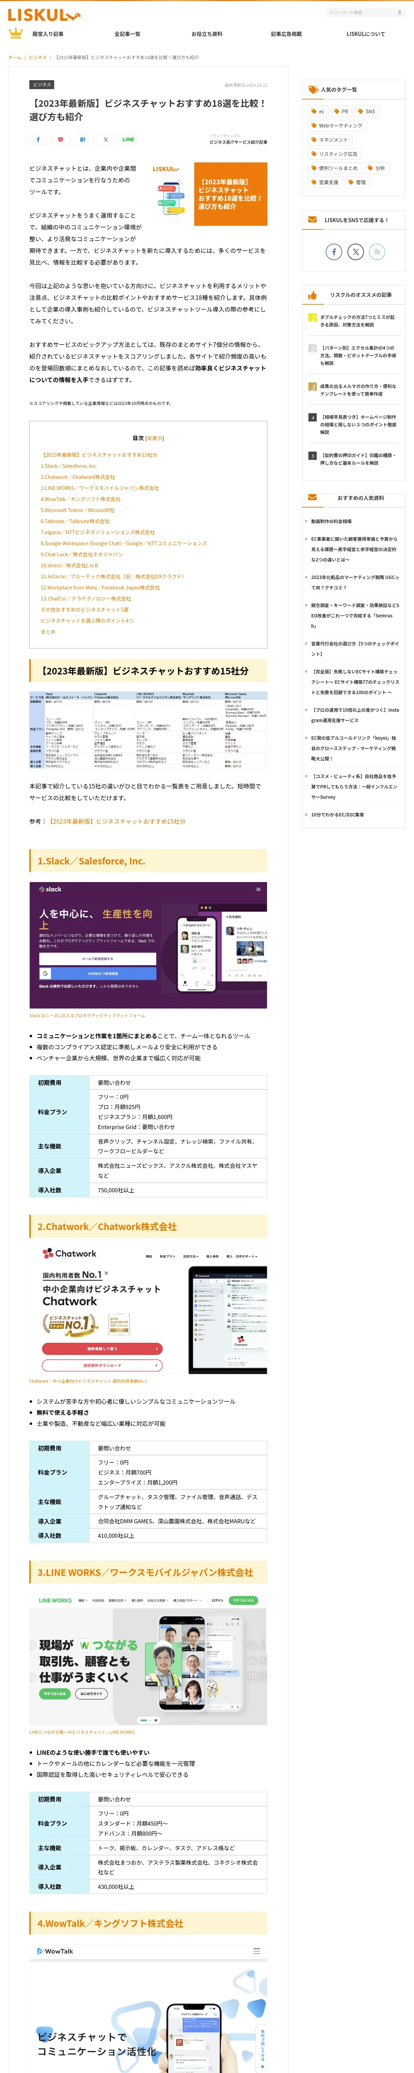Screen dimensions: 414x2073
Task: Open the お役立ち資料 menu item
Action: coord(207,34)
